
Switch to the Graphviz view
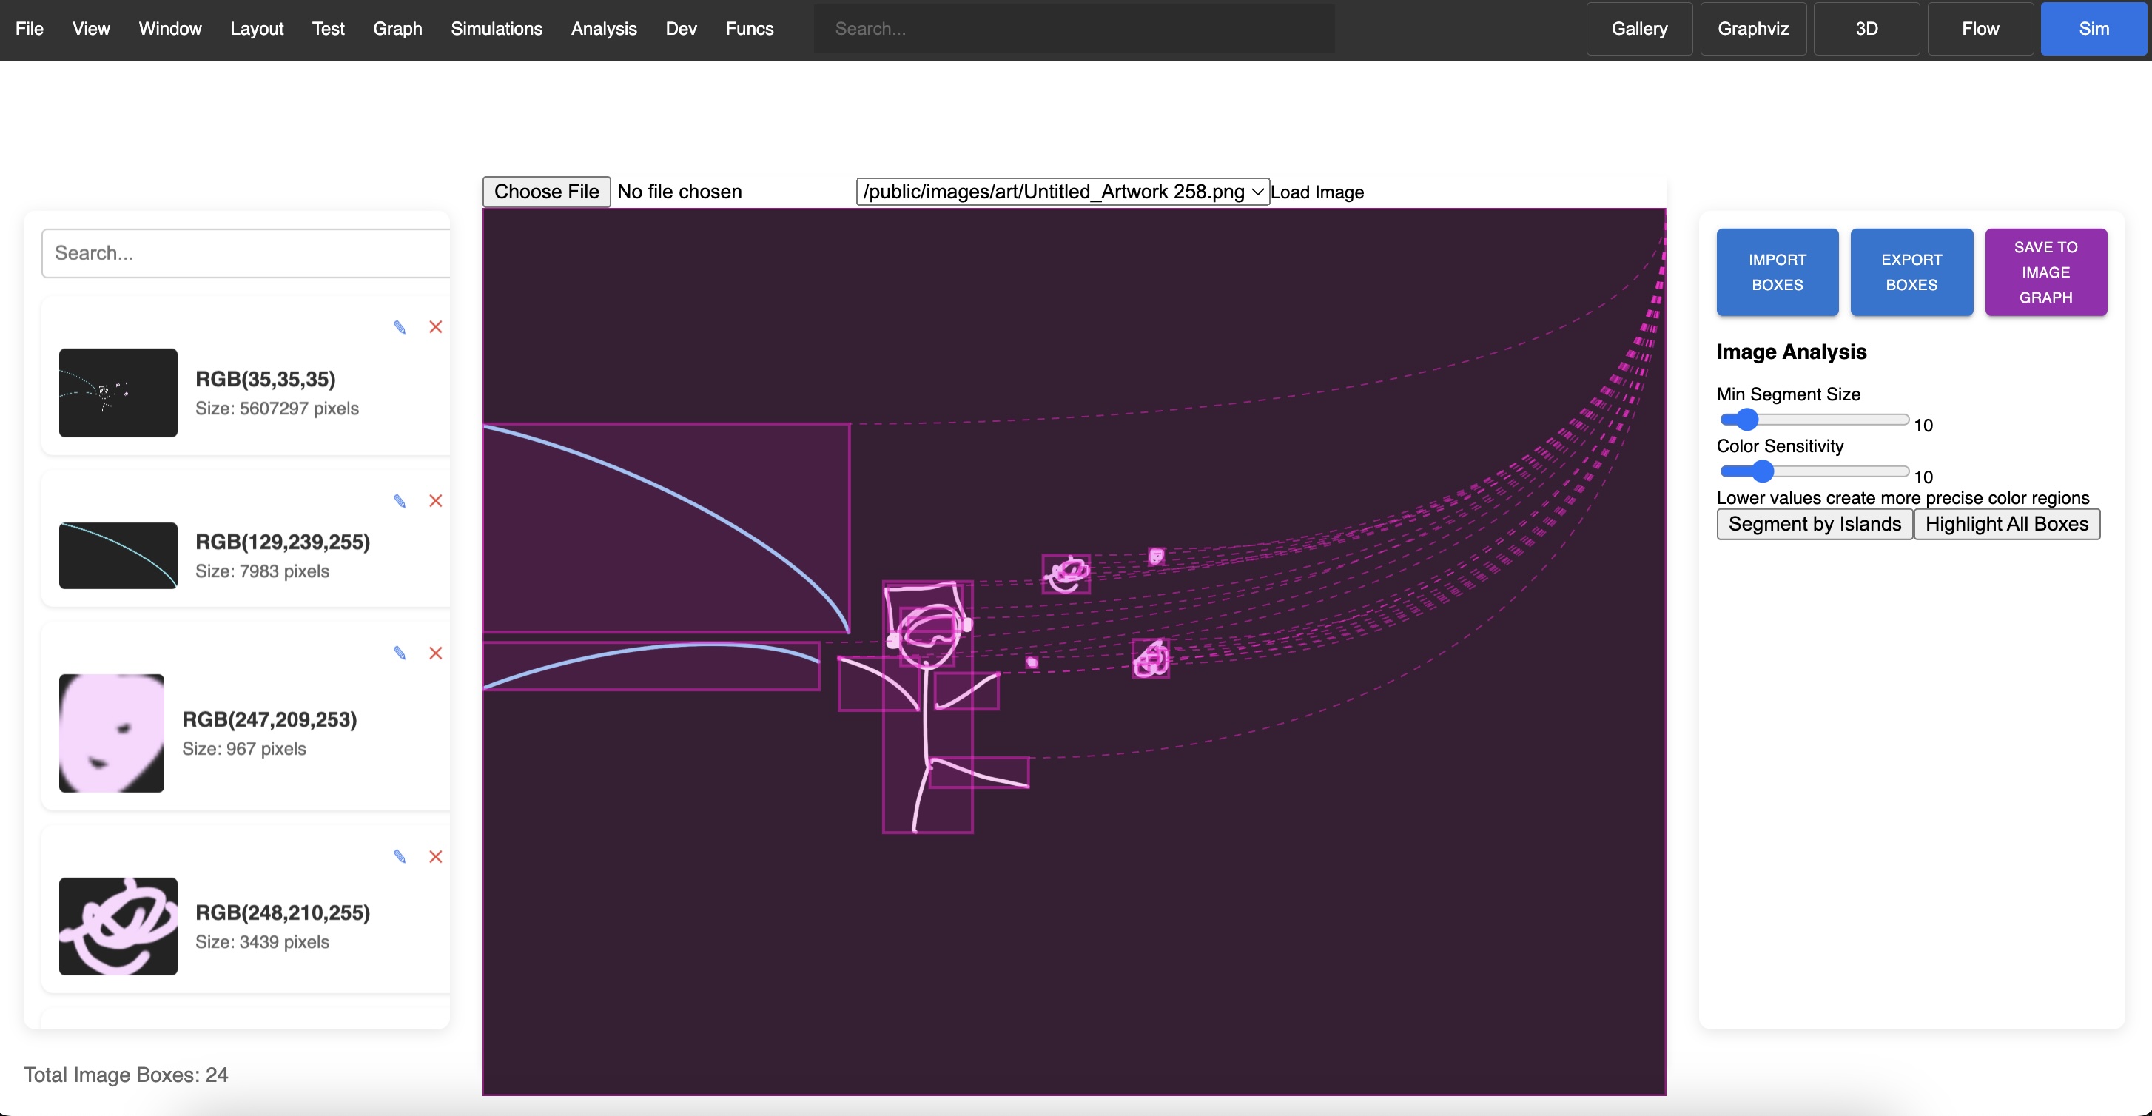click(1752, 28)
